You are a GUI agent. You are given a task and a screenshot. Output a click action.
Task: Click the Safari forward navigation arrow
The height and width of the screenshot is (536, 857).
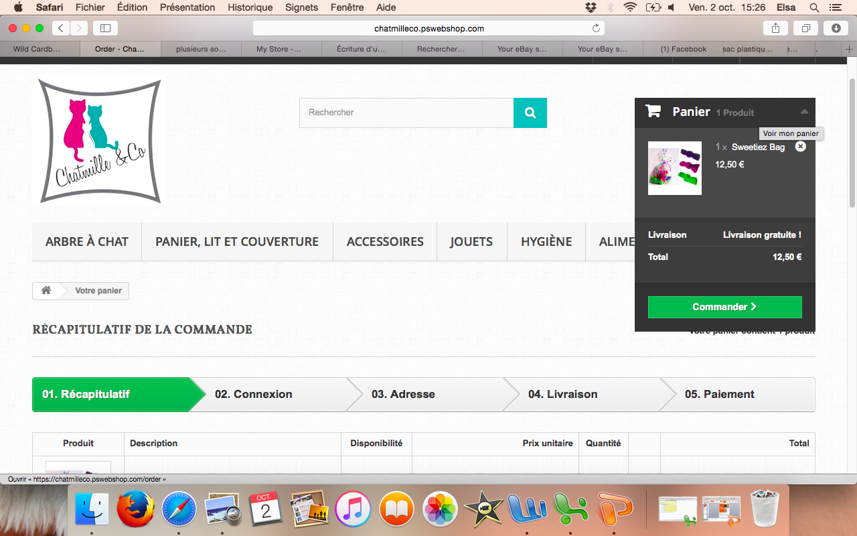(79, 28)
